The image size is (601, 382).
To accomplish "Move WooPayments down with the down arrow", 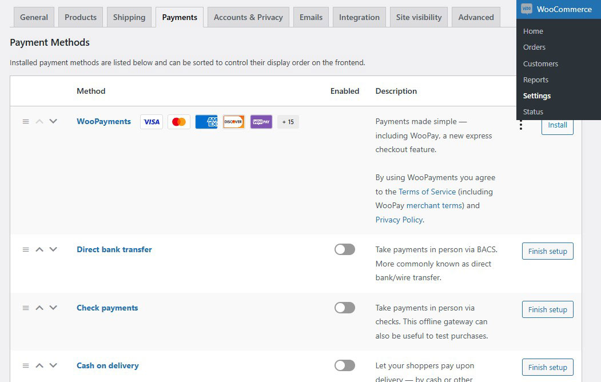I will [x=53, y=121].
